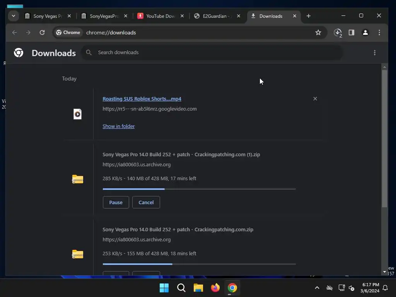Close the E2Guardian tab
Screen dimensions: 396x297
click(x=238, y=16)
